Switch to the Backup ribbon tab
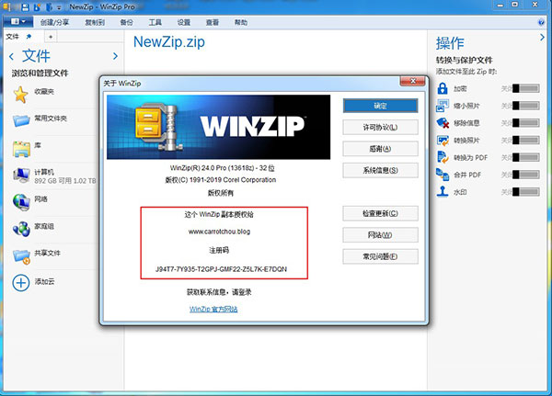The height and width of the screenshot is (396, 552). 126,22
